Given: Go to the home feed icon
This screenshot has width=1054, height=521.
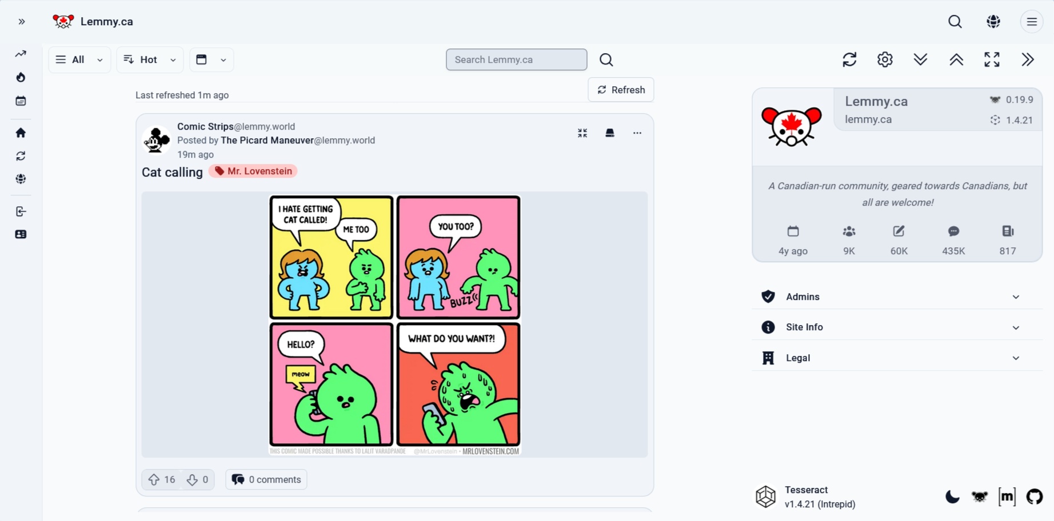Looking at the screenshot, I should [x=21, y=133].
